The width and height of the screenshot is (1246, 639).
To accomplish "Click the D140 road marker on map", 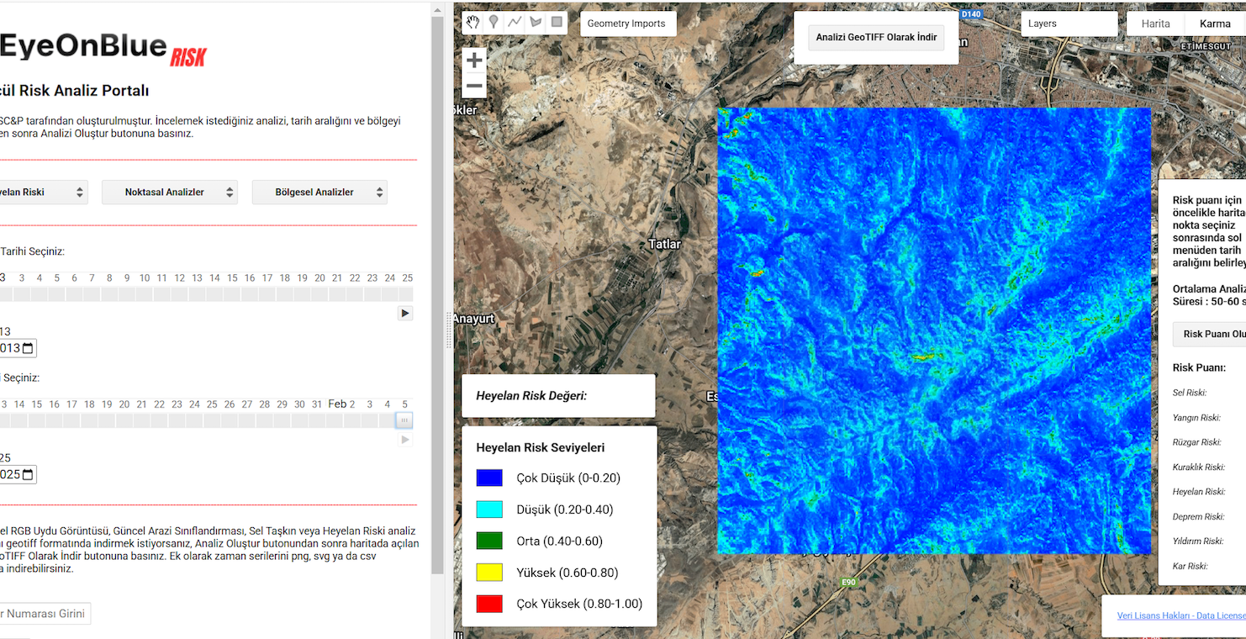I will click(971, 14).
